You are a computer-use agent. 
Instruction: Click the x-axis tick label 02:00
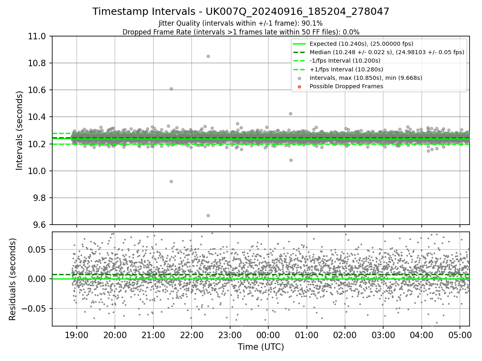pyautogui.click(x=345, y=335)
